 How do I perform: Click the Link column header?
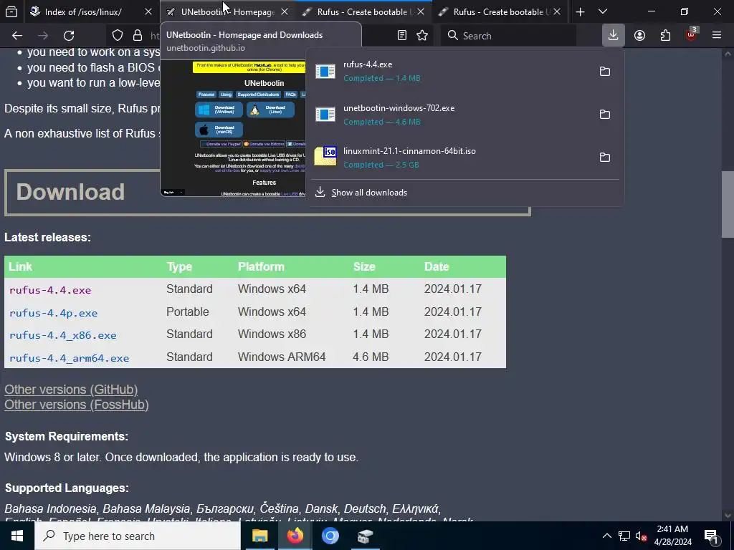click(20, 266)
